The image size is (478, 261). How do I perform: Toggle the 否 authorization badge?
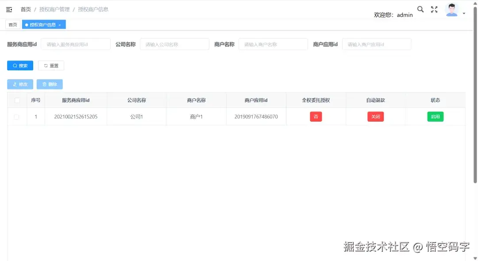316,116
